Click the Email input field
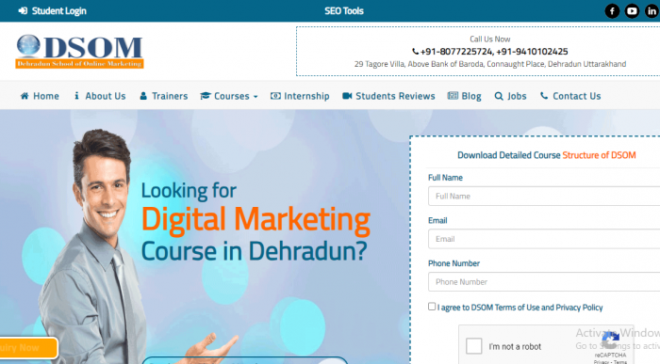Image resolution: width=660 pixels, height=364 pixels. pyautogui.click(x=544, y=239)
